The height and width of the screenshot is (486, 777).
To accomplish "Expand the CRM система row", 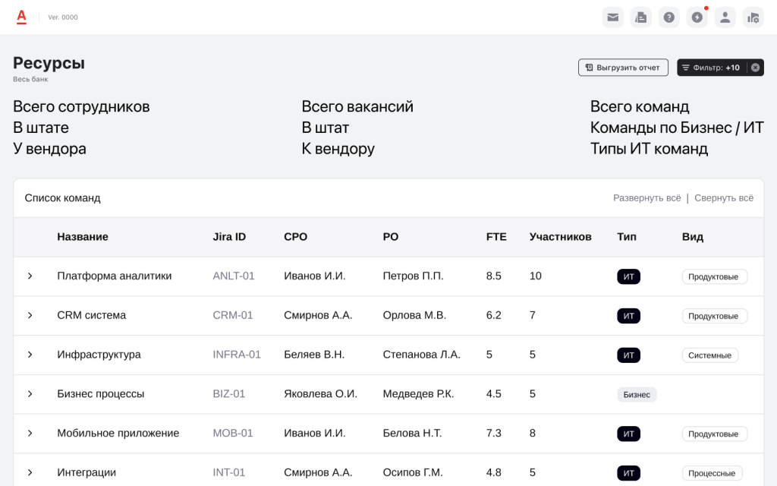I will click(x=30, y=315).
